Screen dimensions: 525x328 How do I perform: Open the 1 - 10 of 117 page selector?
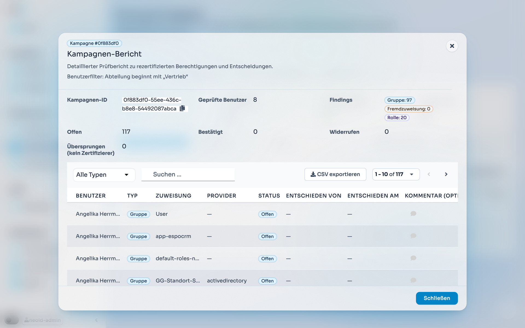coord(396,174)
